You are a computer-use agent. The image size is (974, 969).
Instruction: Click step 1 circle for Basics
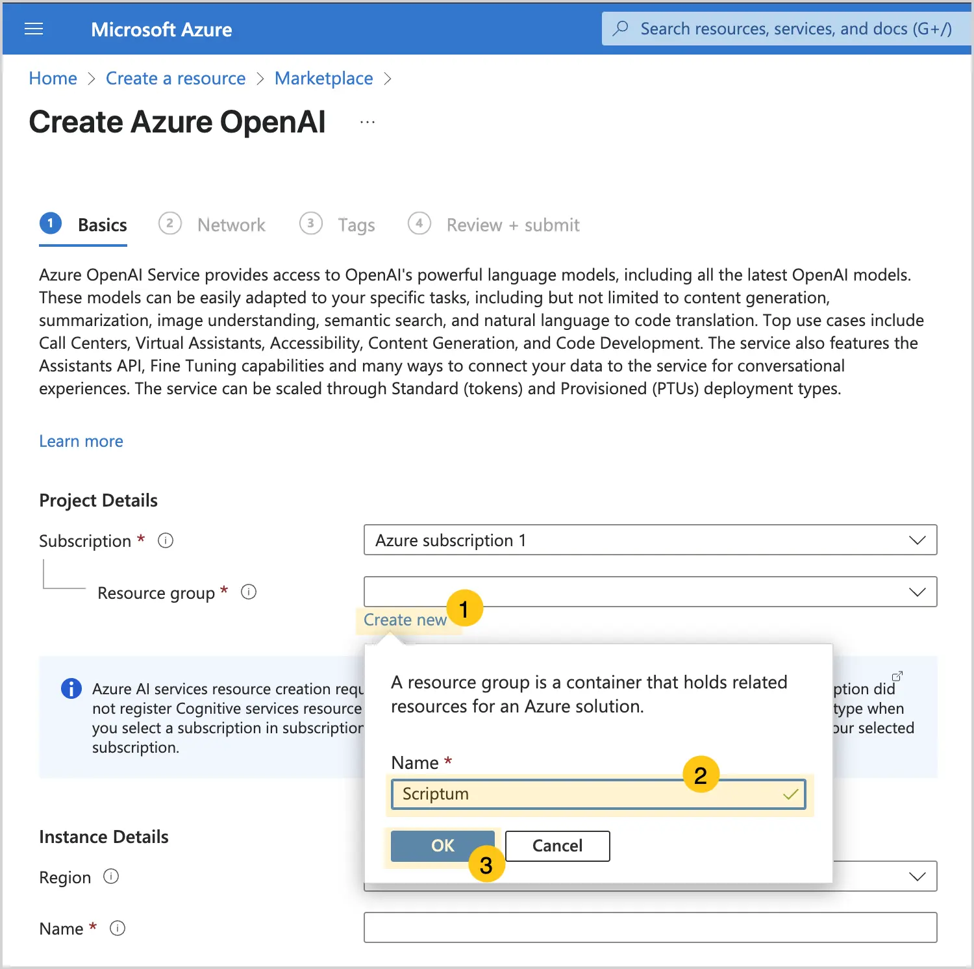click(x=51, y=223)
